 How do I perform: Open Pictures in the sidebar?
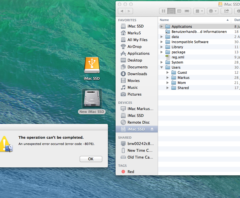tap(137, 94)
